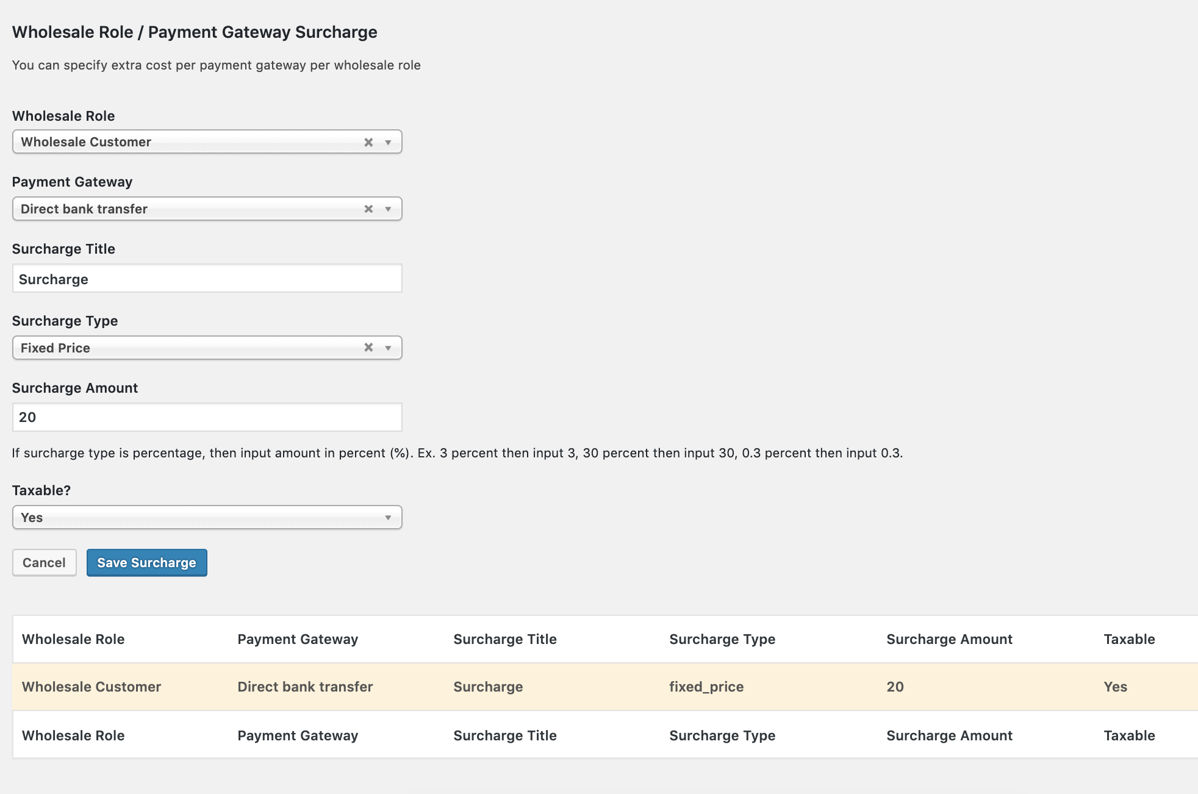This screenshot has width=1198, height=794.
Task: Focus the Surcharge Amount field
Action: (x=207, y=417)
